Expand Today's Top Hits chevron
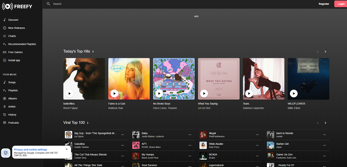This screenshot has height=167, width=347. pos(93,52)
